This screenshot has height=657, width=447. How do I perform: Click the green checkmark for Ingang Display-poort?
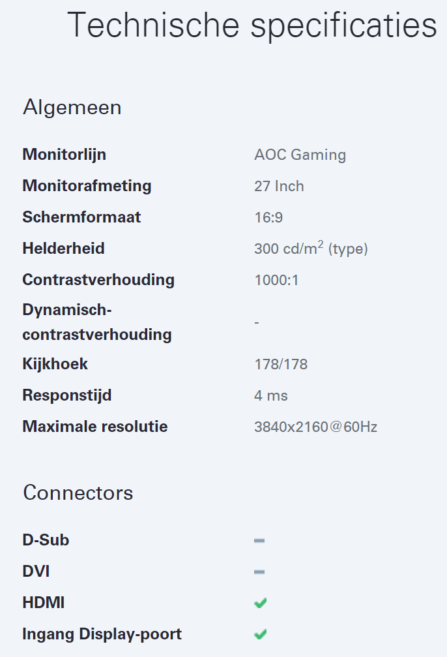coord(261,634)
